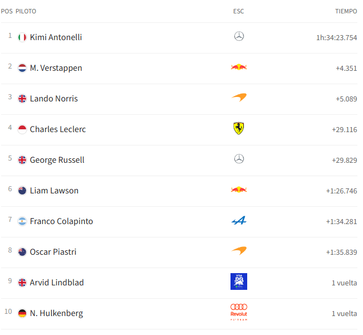The height and width of the screenshot is (335, 363).
Task: Click the Alpine logo next to Franco Colapinto
Action: 239,220
